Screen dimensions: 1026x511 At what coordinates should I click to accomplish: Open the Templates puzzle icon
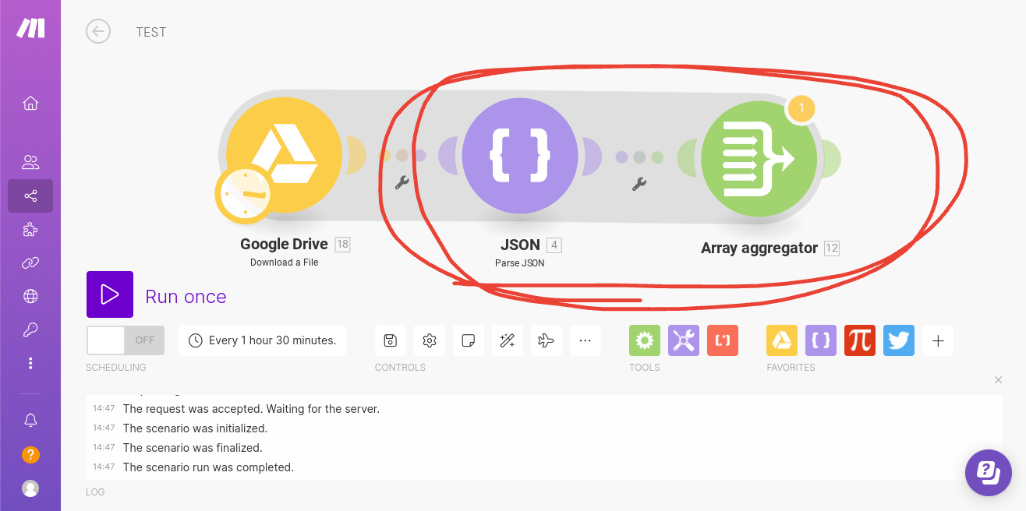(30, 229)
